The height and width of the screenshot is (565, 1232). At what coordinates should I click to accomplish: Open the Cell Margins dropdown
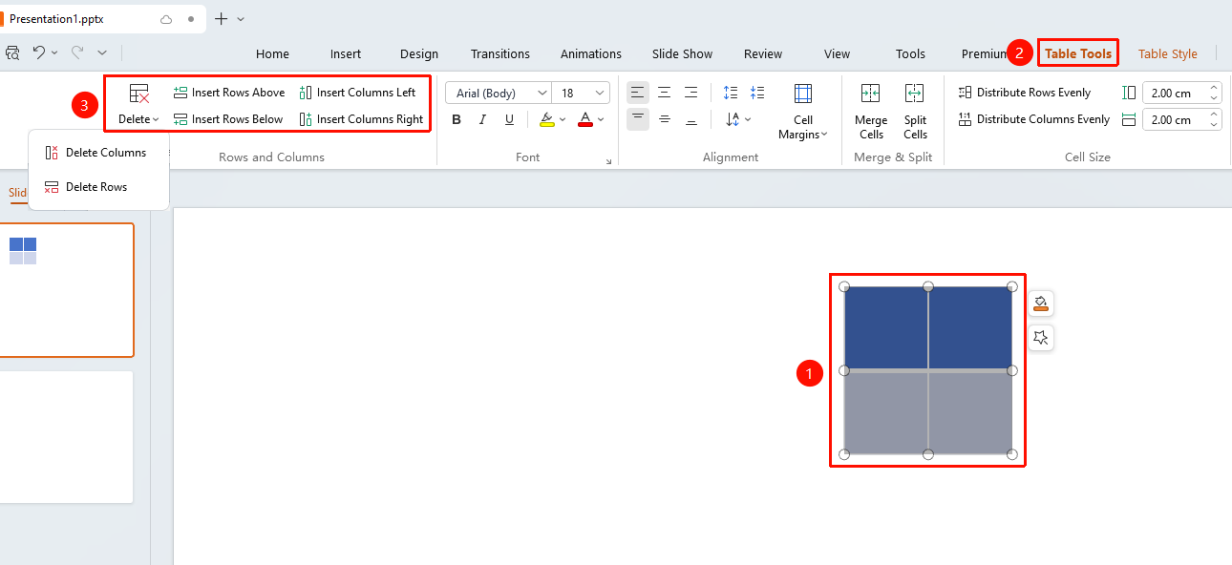pyautogui.click(x=803, y=112)
